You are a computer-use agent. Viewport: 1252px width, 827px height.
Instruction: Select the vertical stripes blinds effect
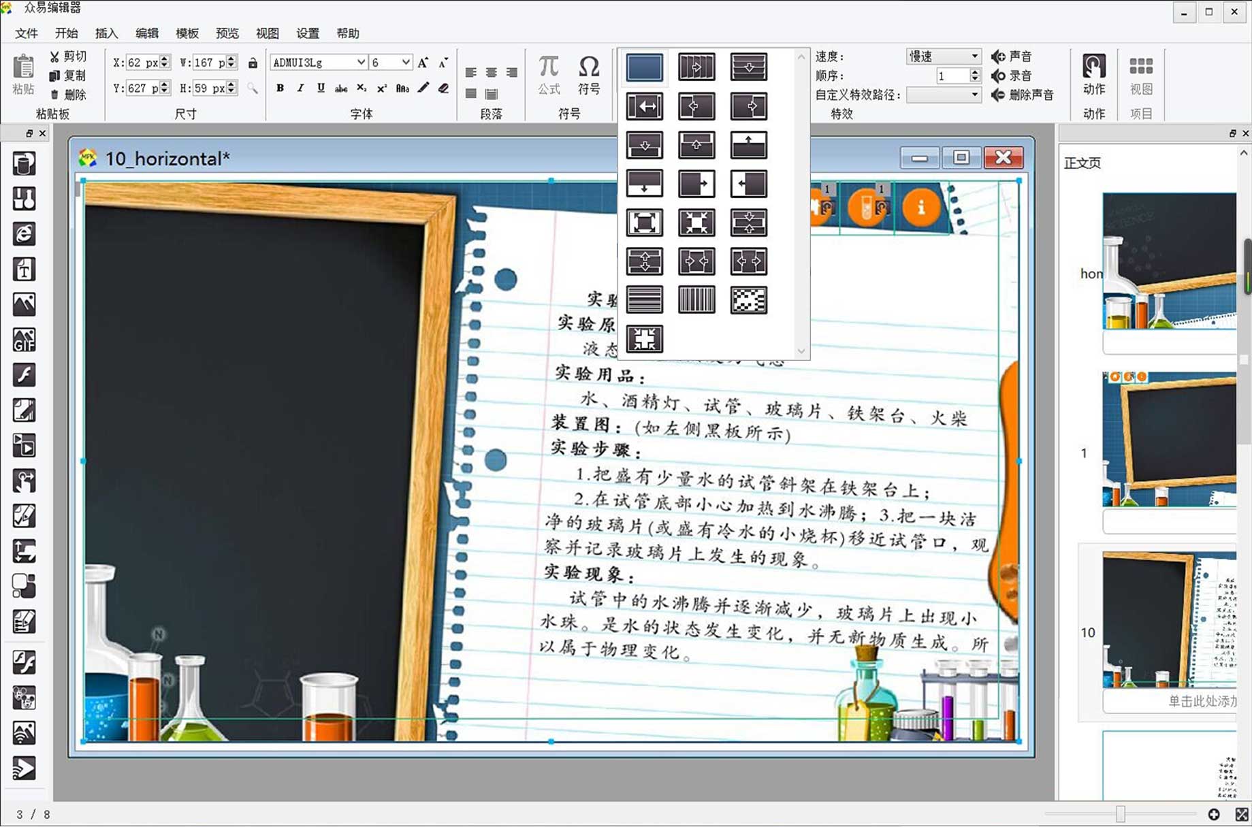pos(696,299)
